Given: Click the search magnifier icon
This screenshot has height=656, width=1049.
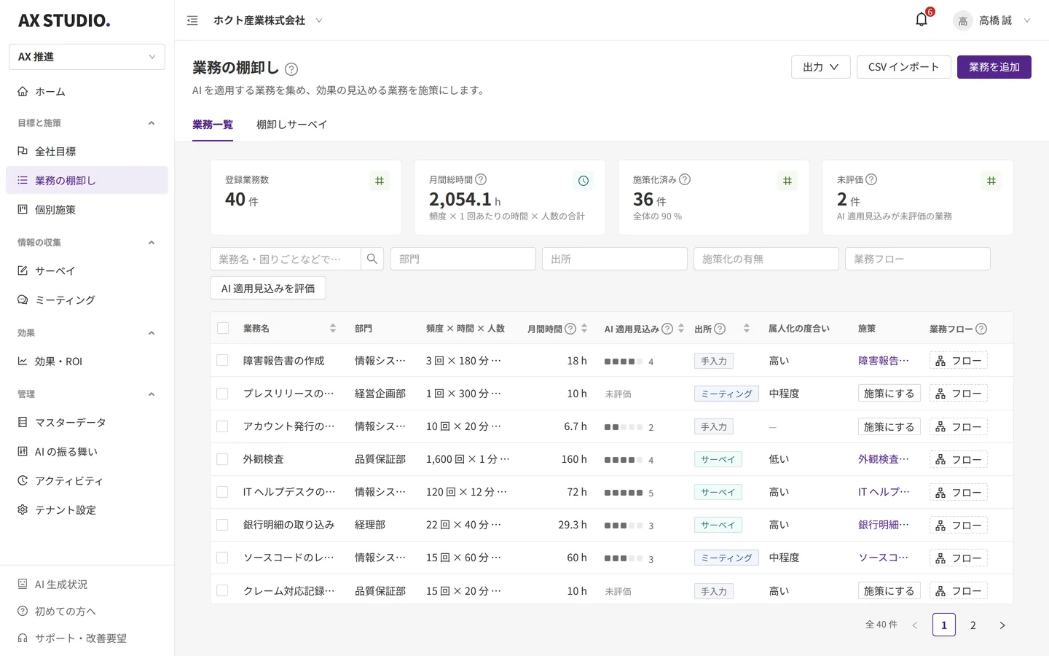Looking at the screenshot, I should tap(372, 259).
